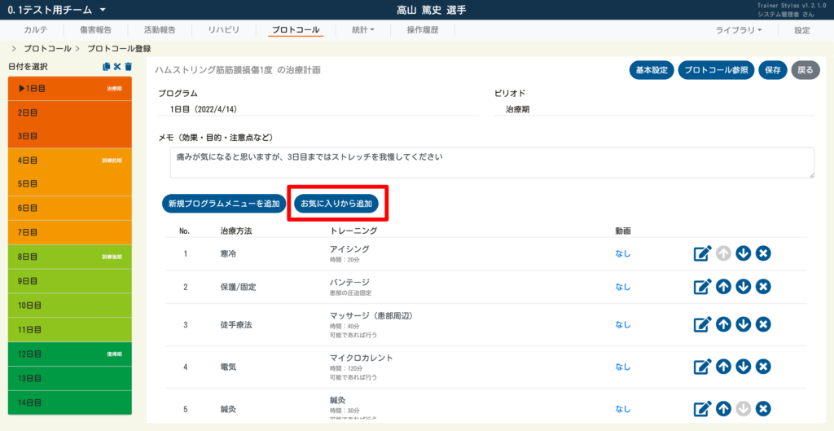The height and width of the screenshot is (431, 834).
Task: Select day 8日目 in date list
Action: [x=70, y=257]
